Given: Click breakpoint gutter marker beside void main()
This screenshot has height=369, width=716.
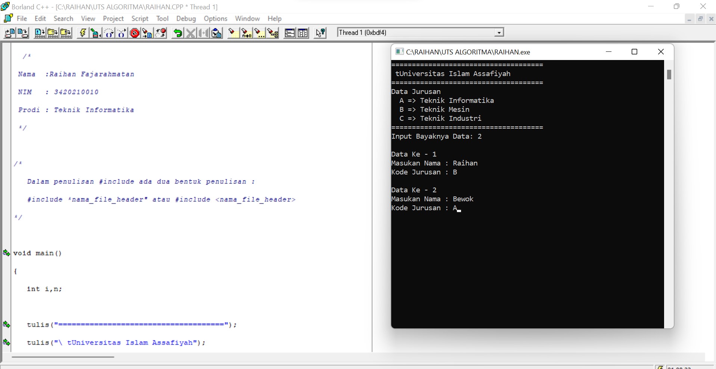Looking at the screenshot, I should [x=6, y=253].
